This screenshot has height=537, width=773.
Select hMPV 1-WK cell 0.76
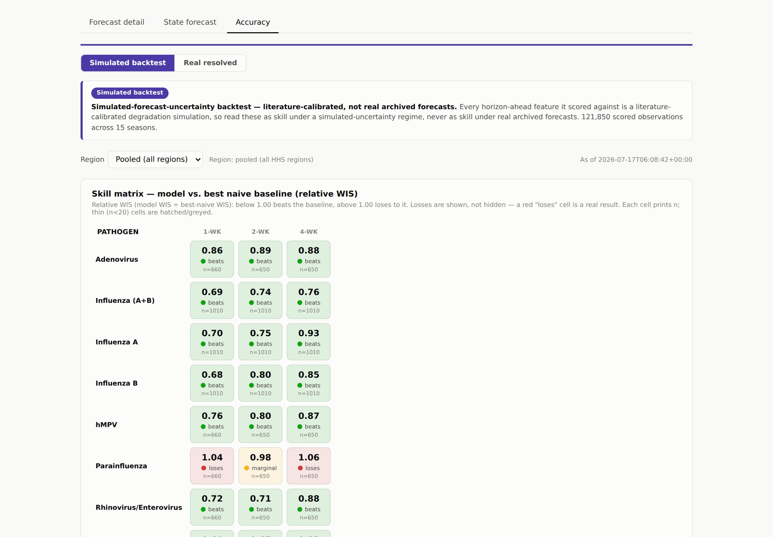coord(212,425)
